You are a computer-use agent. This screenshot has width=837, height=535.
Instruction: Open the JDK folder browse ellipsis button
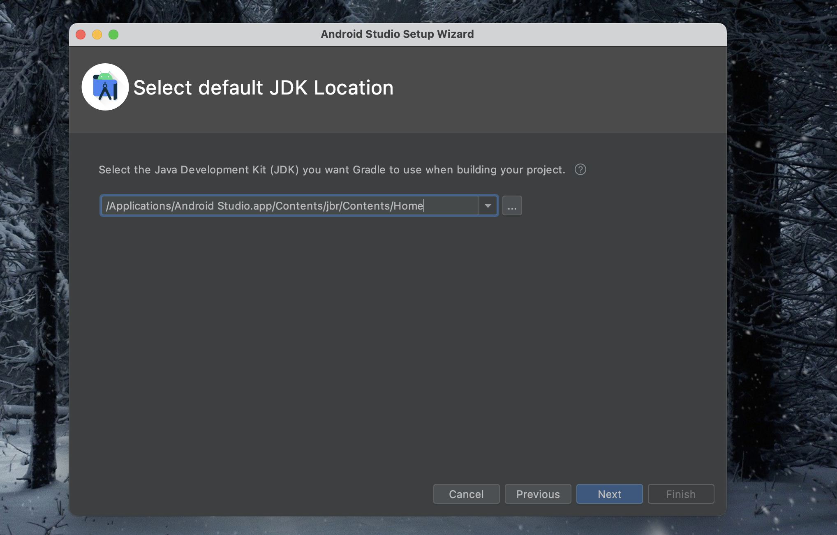(x=512, y=205)
